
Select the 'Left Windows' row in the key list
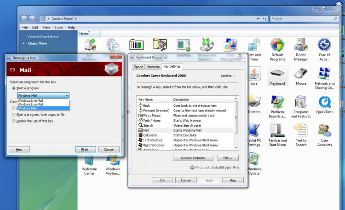[185, 140]
